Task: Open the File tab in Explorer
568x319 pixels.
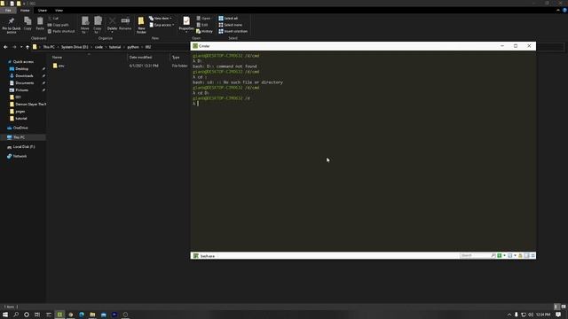Action: pos(8,11)
